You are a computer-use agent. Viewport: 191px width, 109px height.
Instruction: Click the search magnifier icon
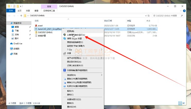(182, 15)
